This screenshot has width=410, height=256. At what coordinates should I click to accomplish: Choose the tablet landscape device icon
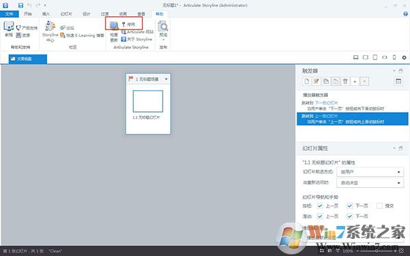[366, 57]
